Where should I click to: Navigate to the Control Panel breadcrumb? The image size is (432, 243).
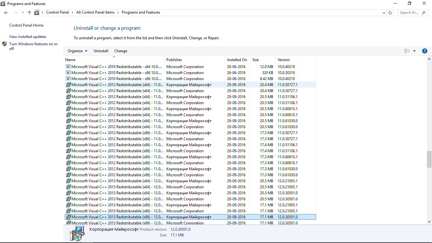[58, 13]
